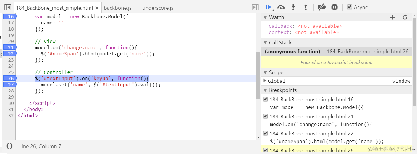
Task: Uncheck breakpoint at html:16
Action: coord(265,99)
